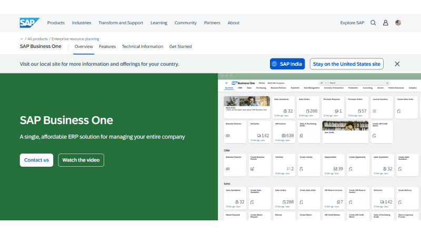Open the About menu
421x234 pixels.
233,23
